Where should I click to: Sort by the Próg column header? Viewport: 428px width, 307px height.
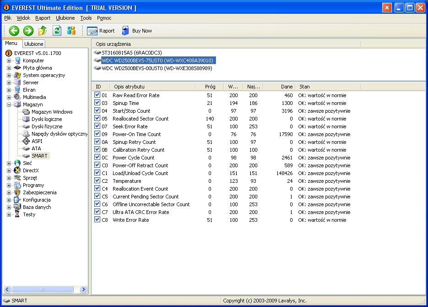[210, 87]
